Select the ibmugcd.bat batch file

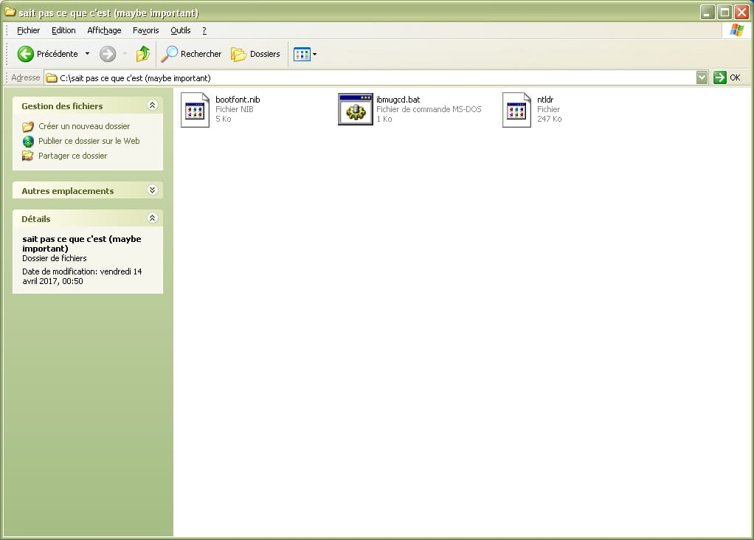[356, 110]
